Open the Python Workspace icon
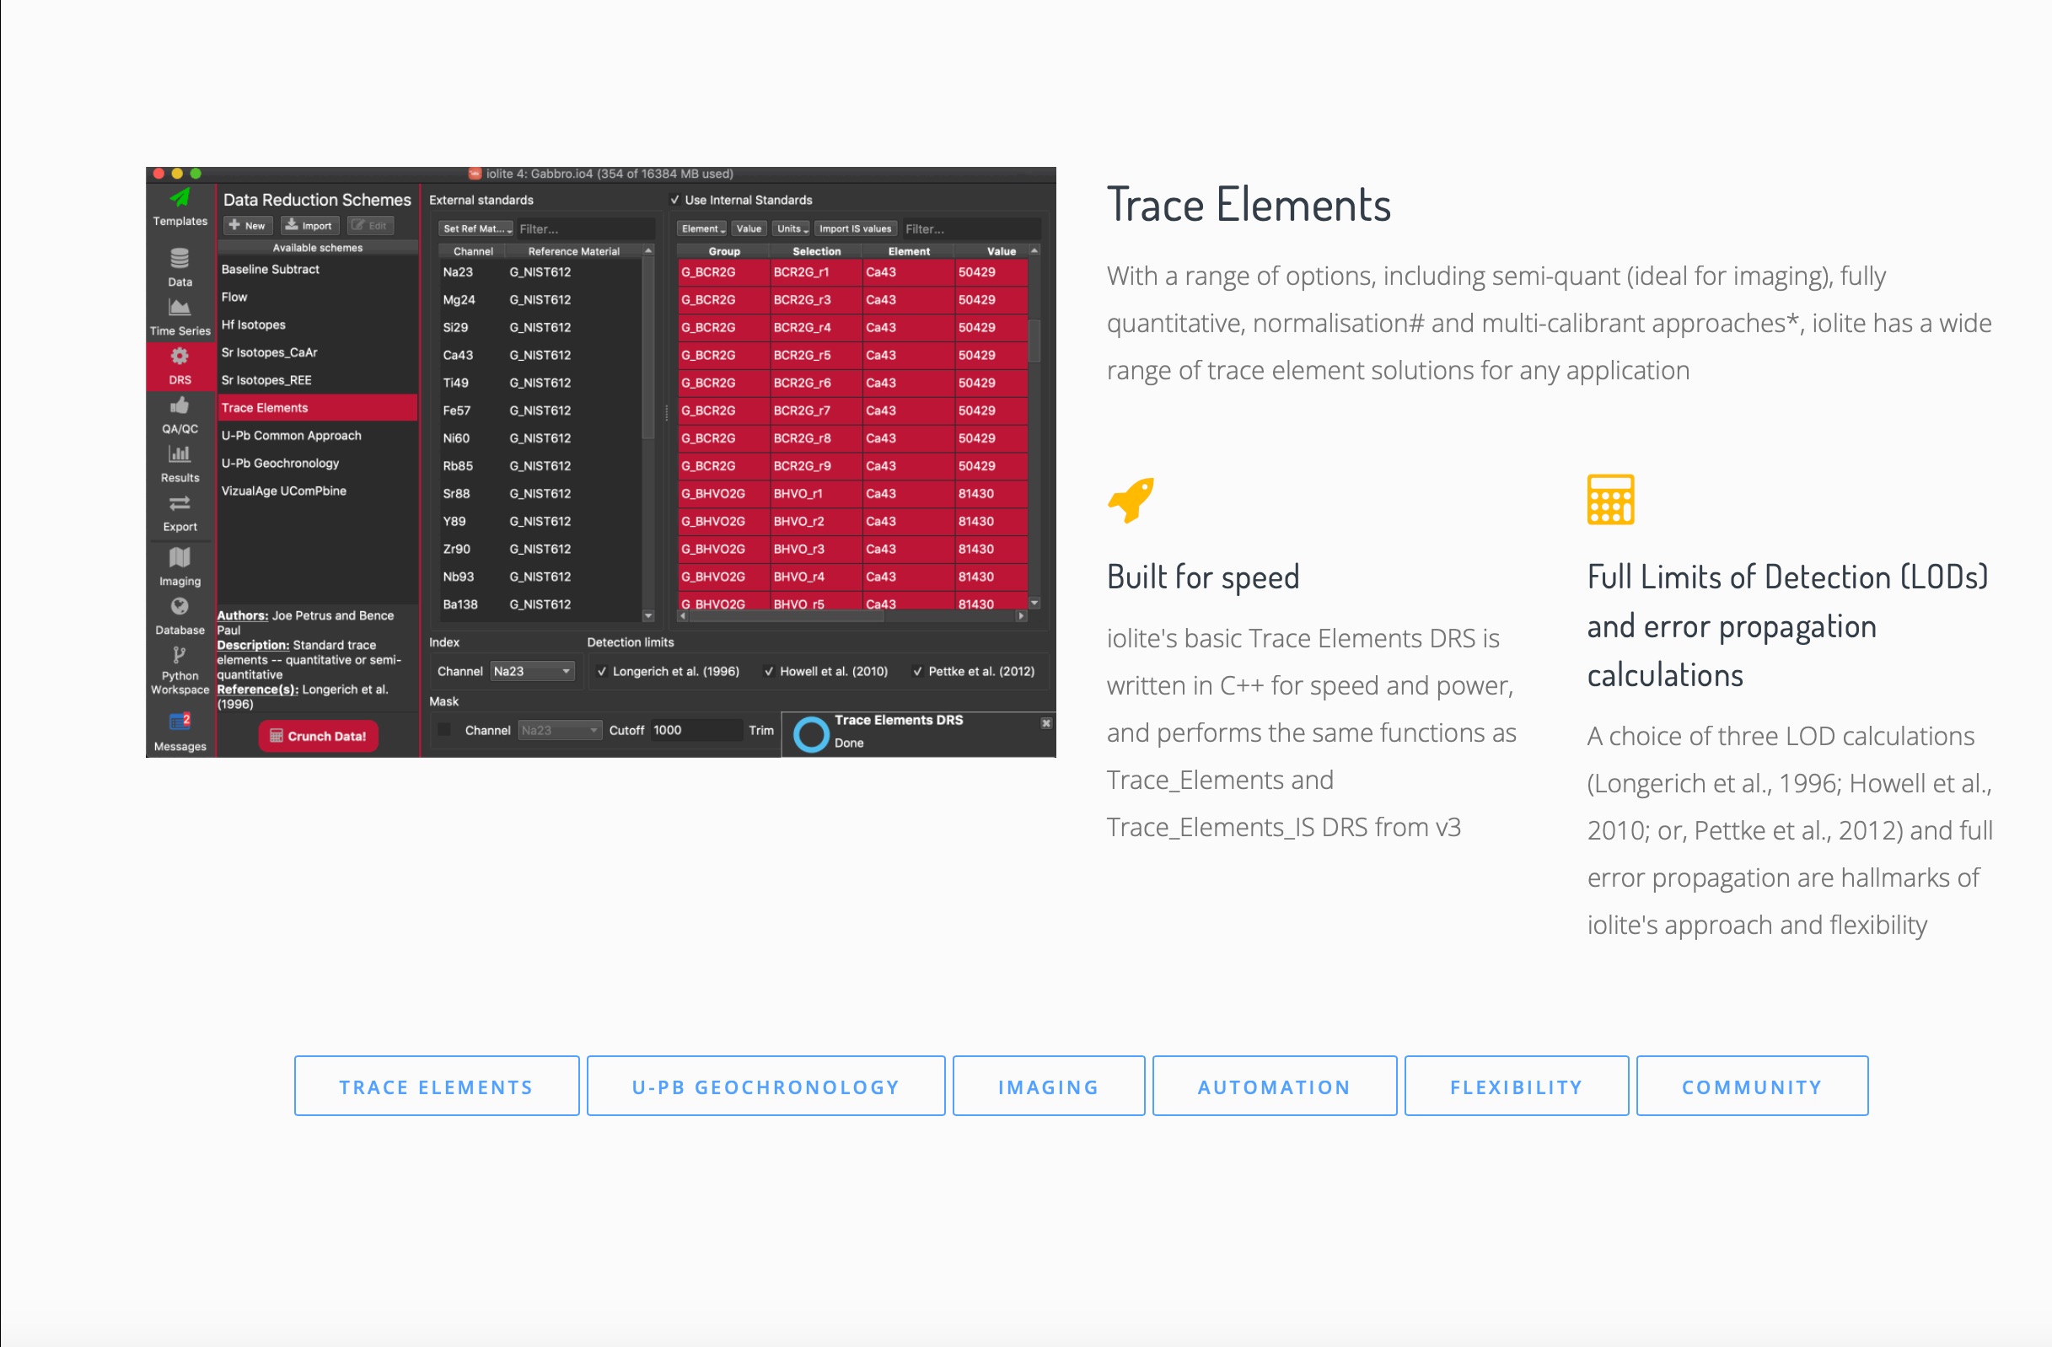Screen dimensions: 2052x1347 [180, 656]
